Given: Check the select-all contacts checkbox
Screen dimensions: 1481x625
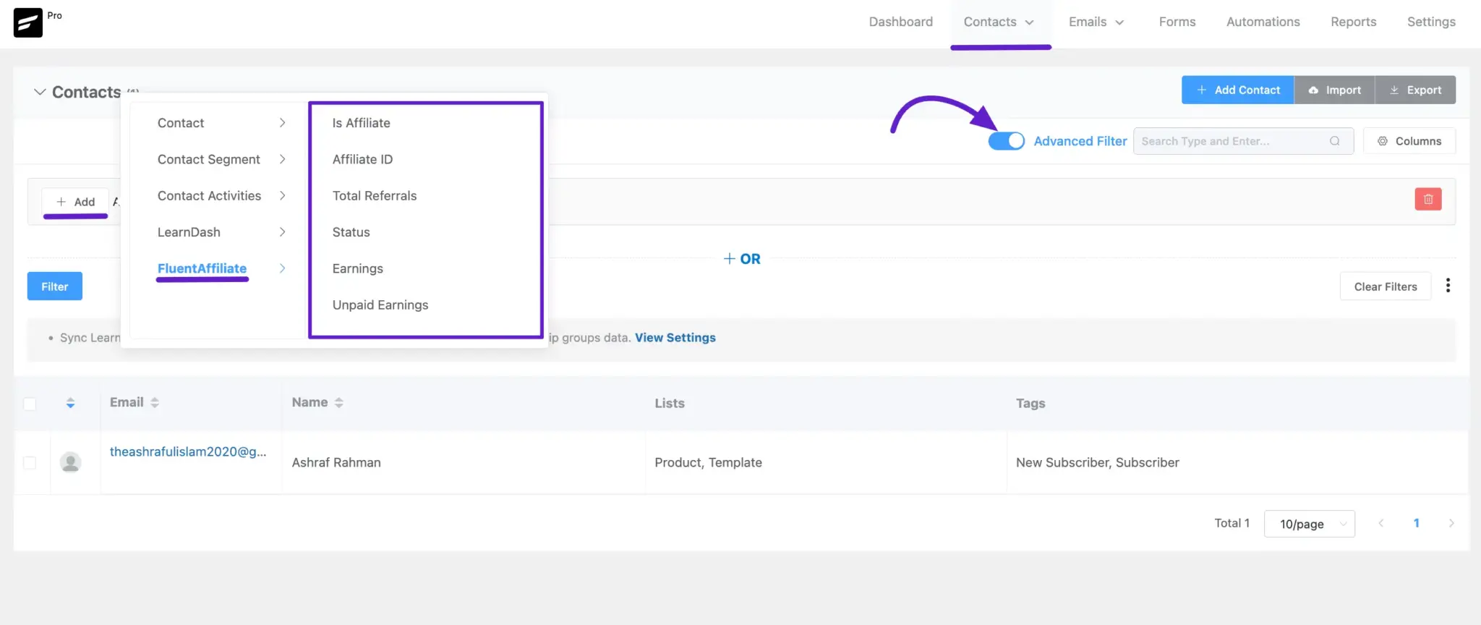Looking at the screenshot, I should (x=30, y=404).
